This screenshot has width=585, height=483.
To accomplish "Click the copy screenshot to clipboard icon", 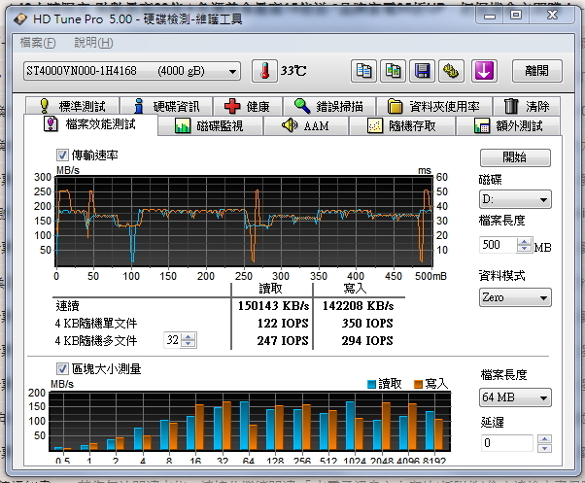I will 393,71.
